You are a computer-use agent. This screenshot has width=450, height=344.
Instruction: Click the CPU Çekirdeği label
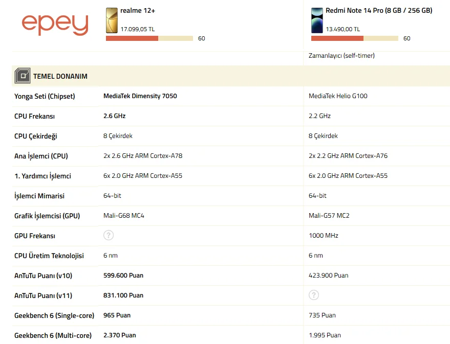(x=36, y=136)
